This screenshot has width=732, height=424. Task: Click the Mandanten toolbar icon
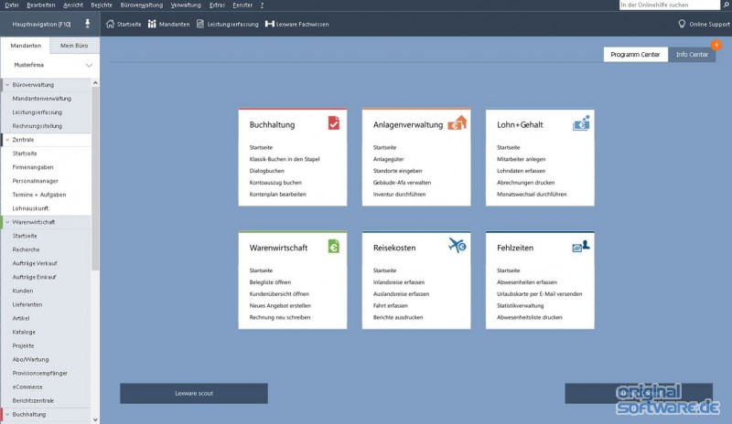click(152, 24)
